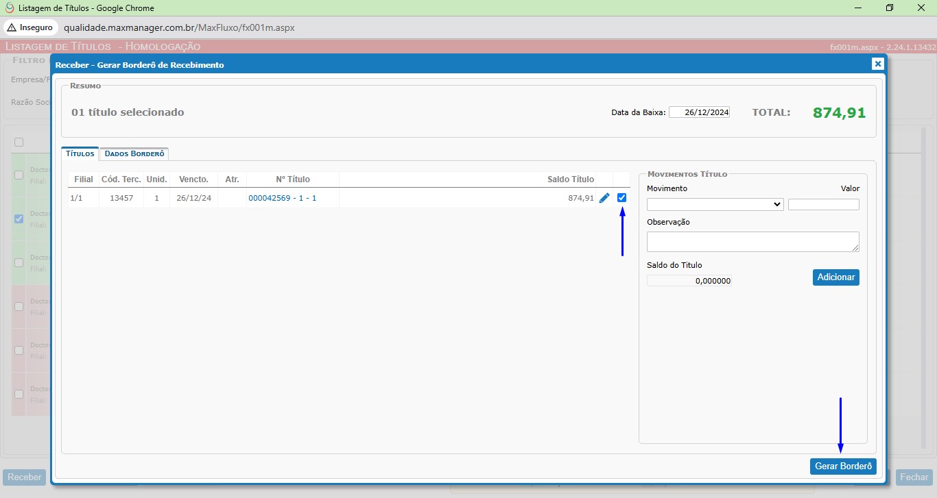Viewport: 937px width, 498px height.
Task: Toggle the checked row checkbox in background list
Action: click(x=19, y=219)
